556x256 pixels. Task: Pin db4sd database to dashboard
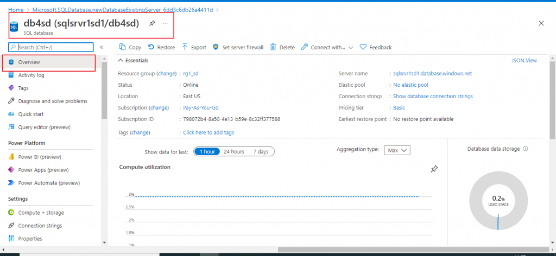point(152,23)
